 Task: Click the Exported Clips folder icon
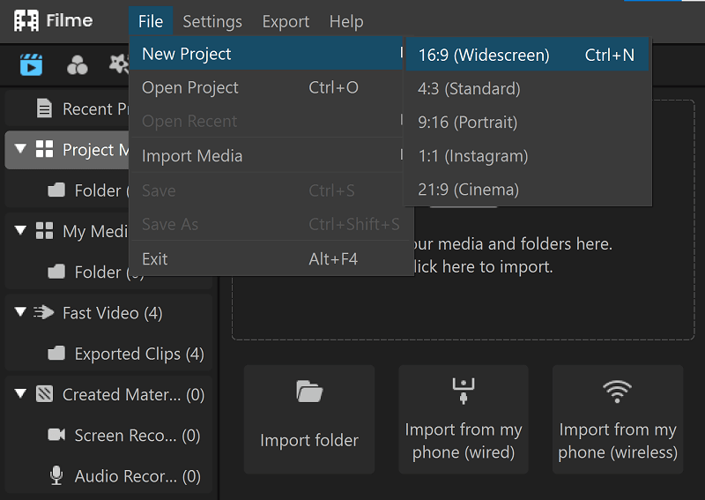click(56, 354)
